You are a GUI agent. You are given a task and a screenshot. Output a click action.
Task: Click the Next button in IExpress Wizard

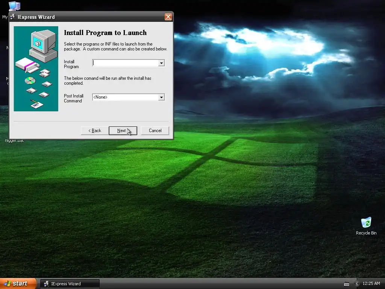click(x=123, y=131)
